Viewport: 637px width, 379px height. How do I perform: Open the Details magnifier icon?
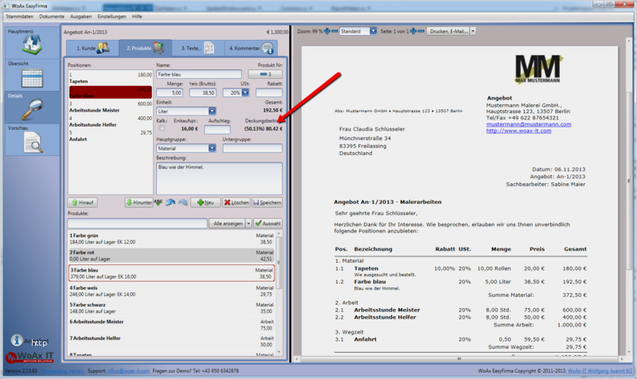[32, 110]
